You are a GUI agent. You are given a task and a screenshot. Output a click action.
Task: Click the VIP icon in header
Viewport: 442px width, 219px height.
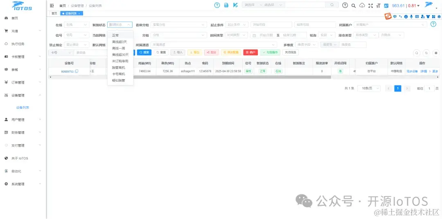coord(235,5)
